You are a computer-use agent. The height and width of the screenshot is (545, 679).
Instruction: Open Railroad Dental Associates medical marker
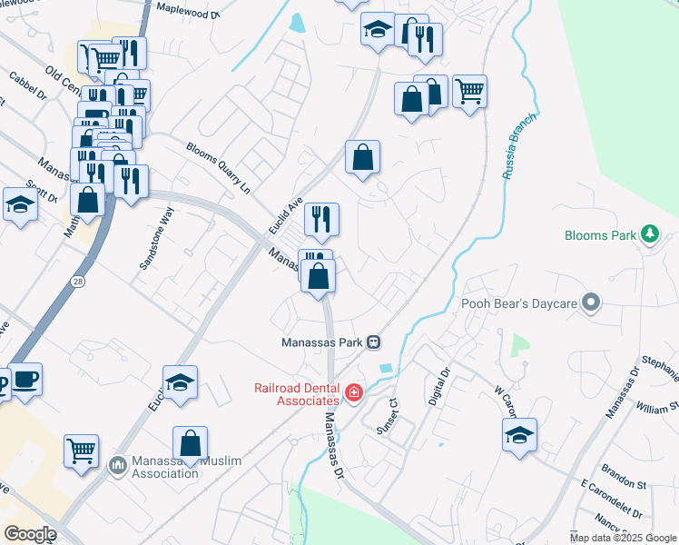[354, 393]
